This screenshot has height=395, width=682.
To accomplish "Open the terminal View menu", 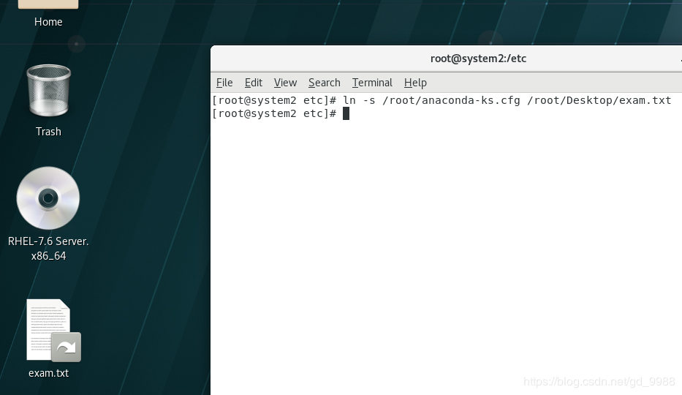I will click(x=285, y=83).
